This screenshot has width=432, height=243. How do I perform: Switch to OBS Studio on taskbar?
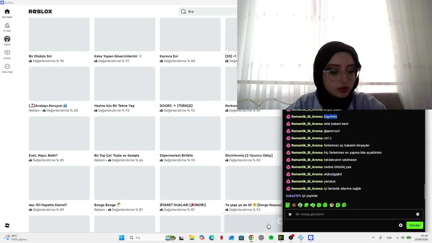[x=291, y=238]
